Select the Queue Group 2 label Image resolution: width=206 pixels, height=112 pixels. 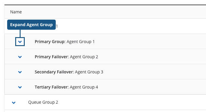tap(43, 102)
